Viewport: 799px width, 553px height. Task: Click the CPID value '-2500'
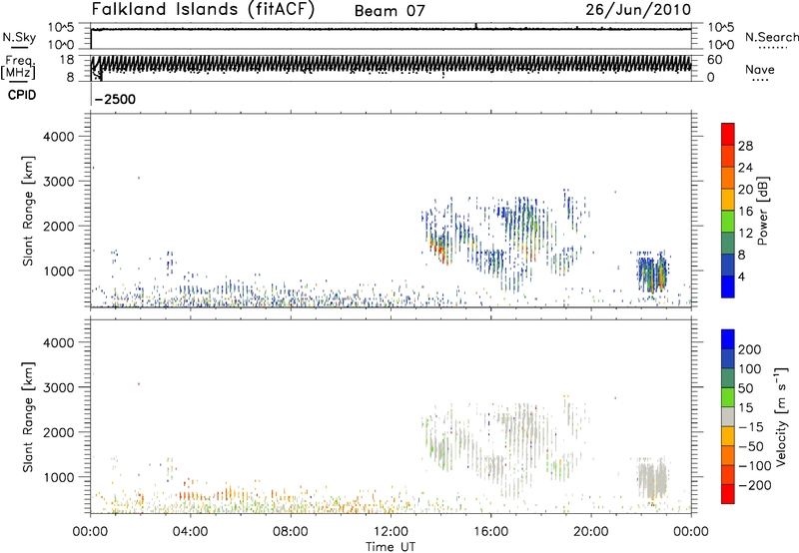[x=115, y=99]
